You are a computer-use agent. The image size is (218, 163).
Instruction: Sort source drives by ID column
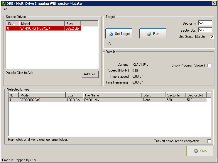(x=12, y=23)
